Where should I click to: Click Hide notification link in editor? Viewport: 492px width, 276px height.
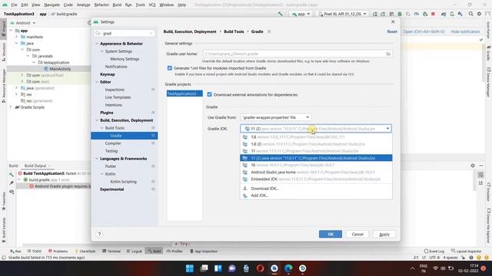(465, 31)
